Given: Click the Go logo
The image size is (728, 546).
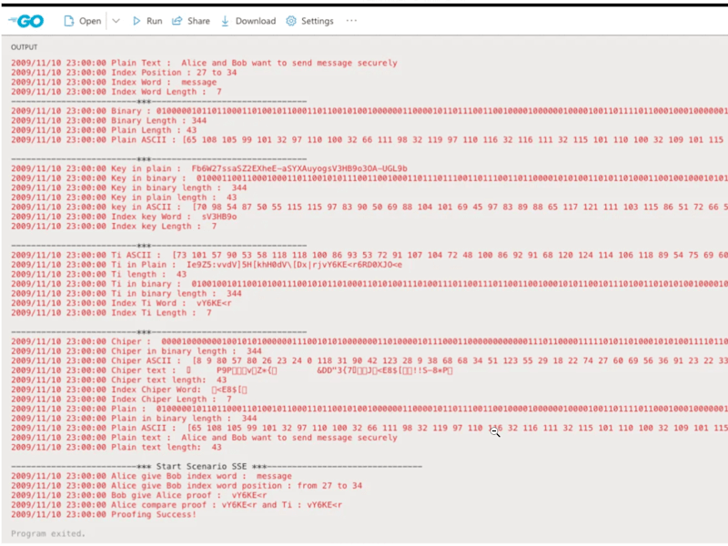Looking at the screenshot, I should [26, 21].
